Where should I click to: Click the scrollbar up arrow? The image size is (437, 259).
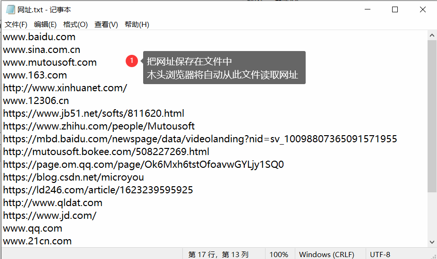click(432, 35)
